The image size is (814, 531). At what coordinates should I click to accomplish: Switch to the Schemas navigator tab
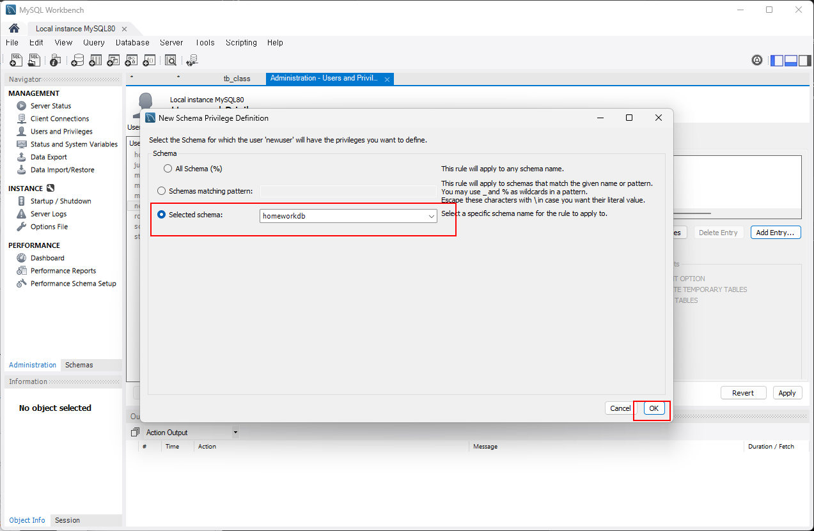[79, 365]
